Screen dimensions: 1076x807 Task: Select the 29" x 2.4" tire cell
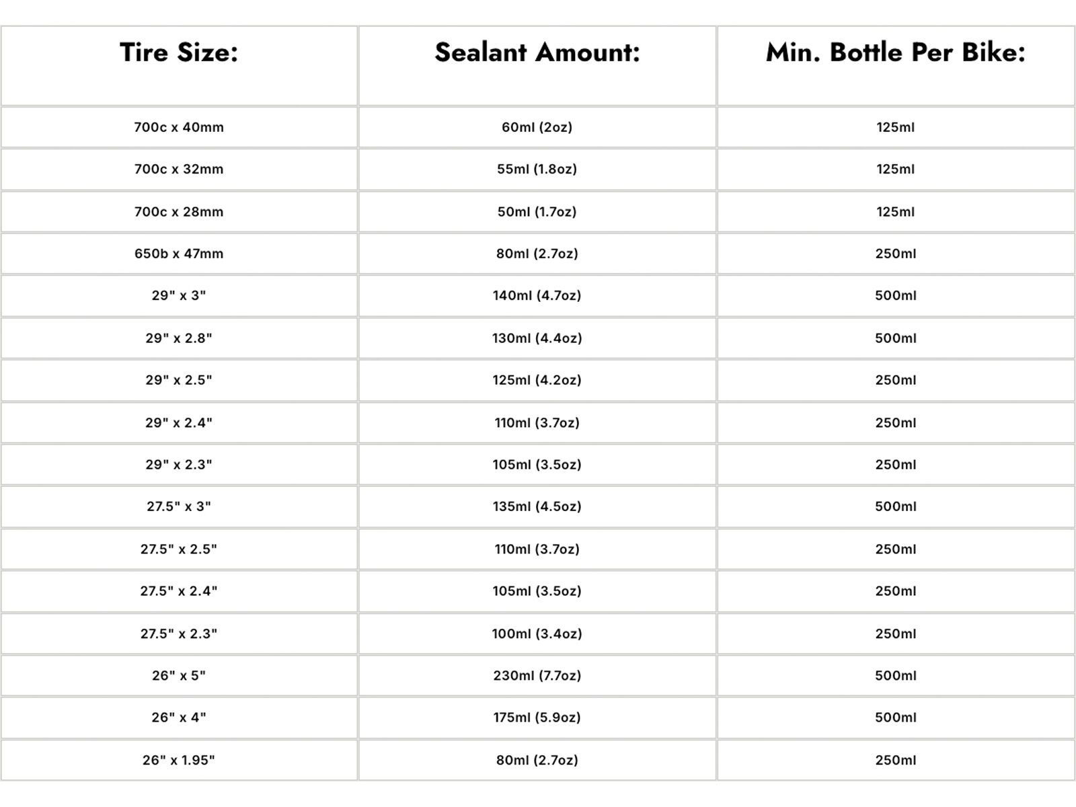click(179, 423)
